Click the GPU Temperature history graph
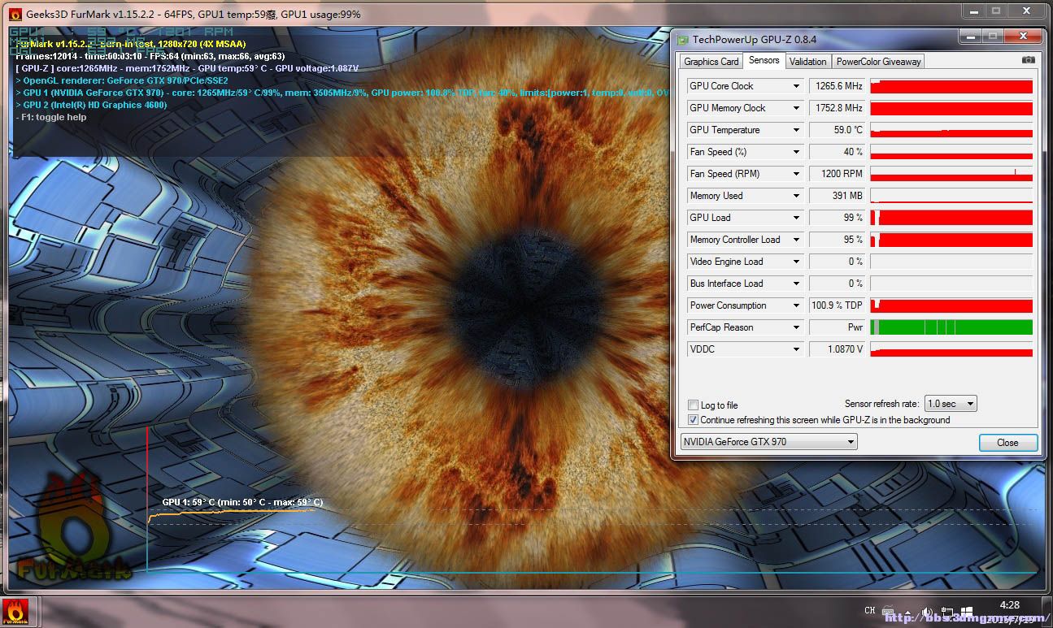 (x=951, y=130)
